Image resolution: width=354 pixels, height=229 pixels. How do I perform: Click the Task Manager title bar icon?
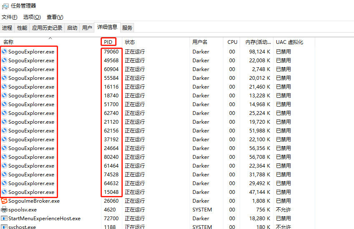pos(5,6)
